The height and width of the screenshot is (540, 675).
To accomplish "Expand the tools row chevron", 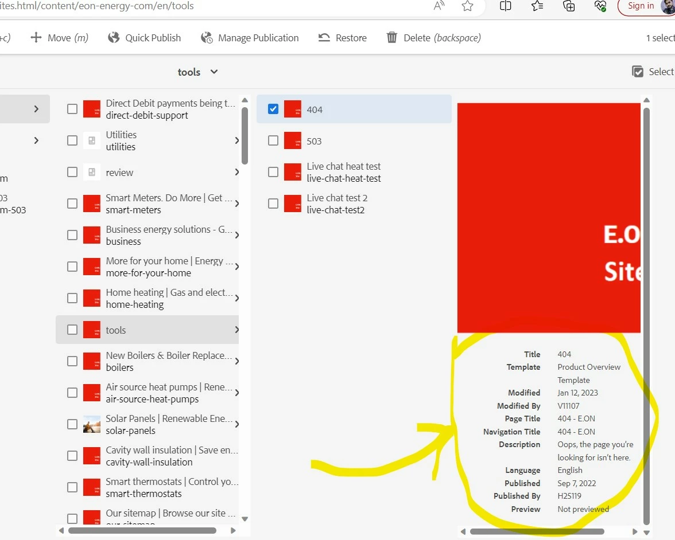I will pos(236,330).
